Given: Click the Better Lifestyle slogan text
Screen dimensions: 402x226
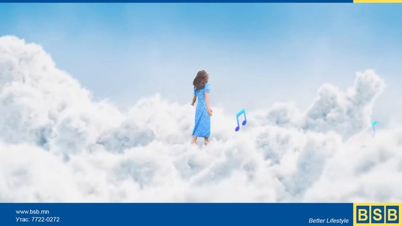Looking at the screenshot, I should 329,220.
